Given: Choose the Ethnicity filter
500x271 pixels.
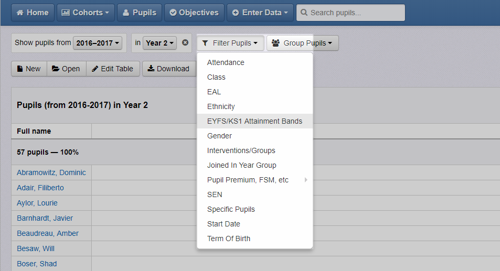Looking at the screenshot, I should pos(255,106).
